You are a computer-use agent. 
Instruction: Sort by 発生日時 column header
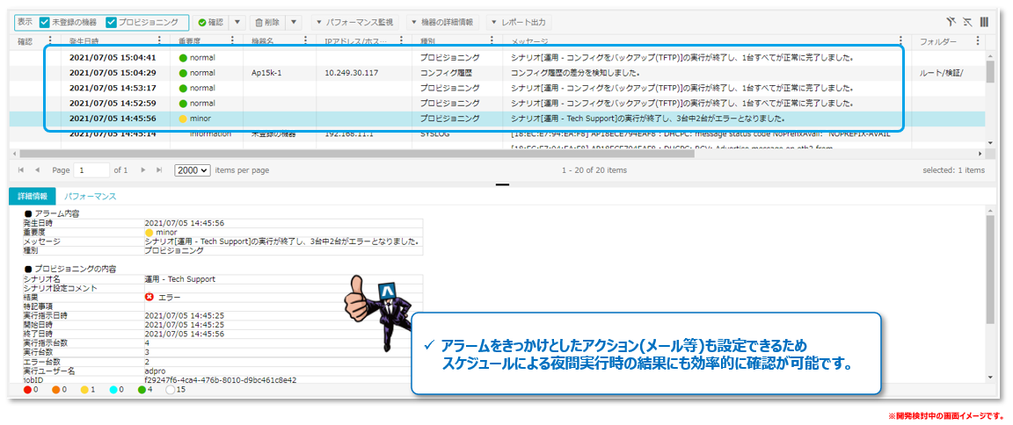84,41
